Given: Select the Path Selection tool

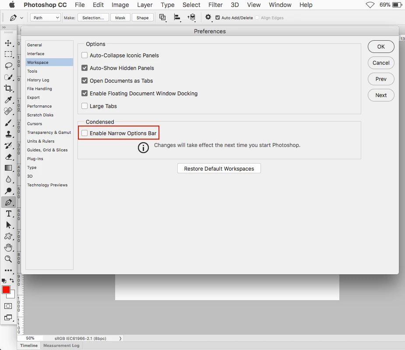Looking at the screenshot, I should [x=8, y=225].
